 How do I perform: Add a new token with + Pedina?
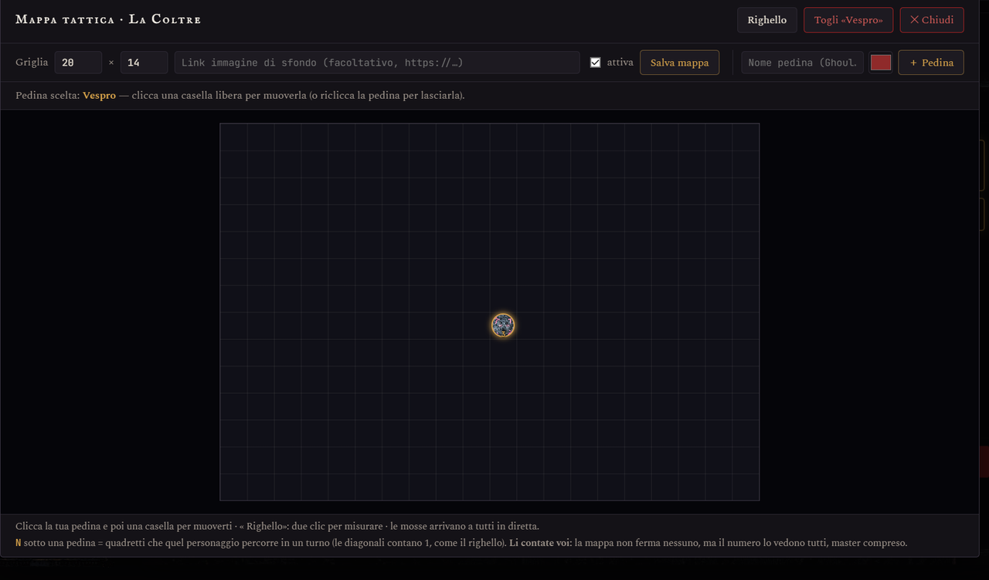pos(931,63)
